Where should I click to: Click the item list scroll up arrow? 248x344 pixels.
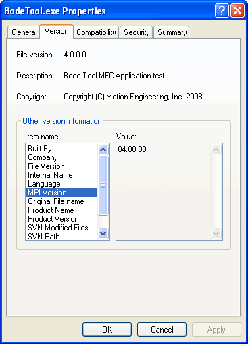click(103, 149)
